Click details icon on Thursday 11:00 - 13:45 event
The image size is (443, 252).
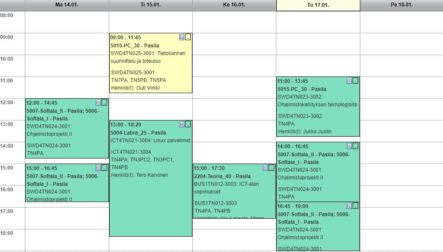click(x=349, y=81)
